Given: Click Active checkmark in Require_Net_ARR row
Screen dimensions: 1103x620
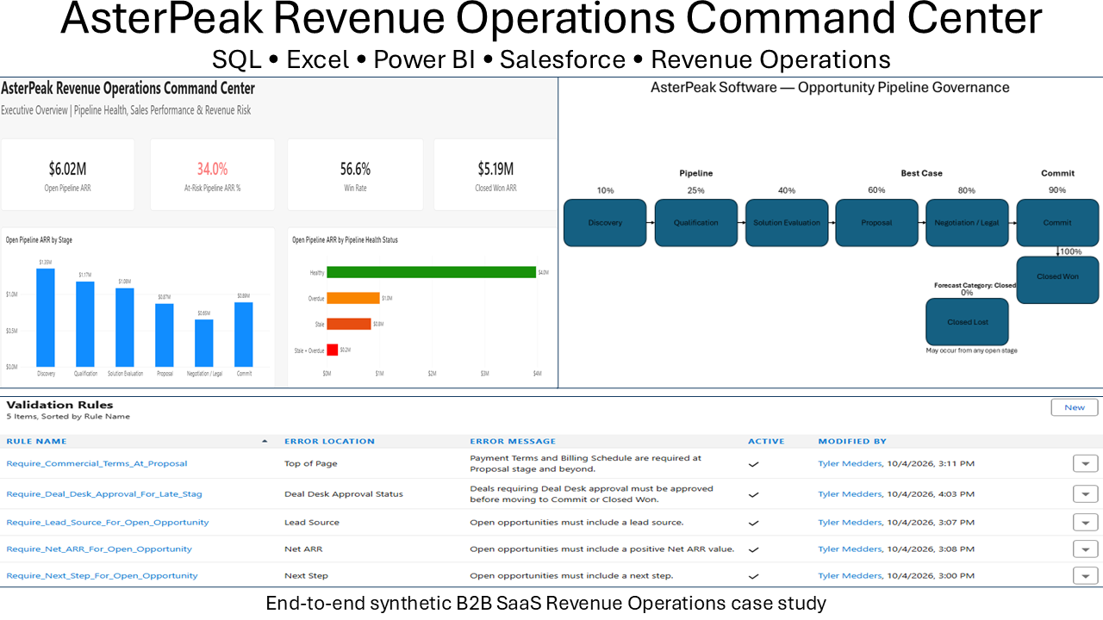Looking at the screenshot, I should point(754,549).
